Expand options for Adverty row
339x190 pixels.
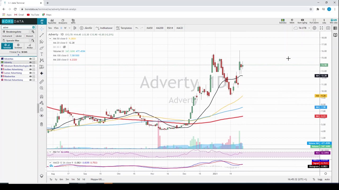[34, 62]
